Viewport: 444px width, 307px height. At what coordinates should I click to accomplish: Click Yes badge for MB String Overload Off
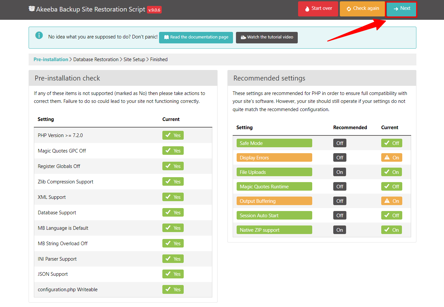point(173,243)
